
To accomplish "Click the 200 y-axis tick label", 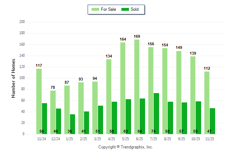I will coord(22,22).
